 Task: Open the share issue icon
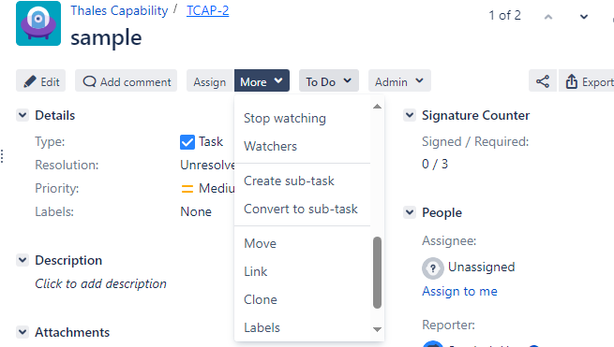543,81
